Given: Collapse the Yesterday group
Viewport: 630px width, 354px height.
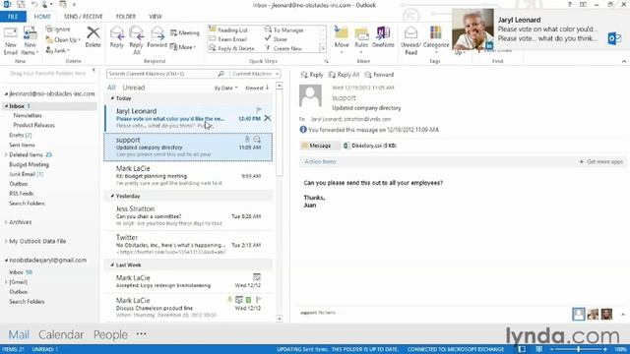Looking at the screenshot, I should pos(112,197).
